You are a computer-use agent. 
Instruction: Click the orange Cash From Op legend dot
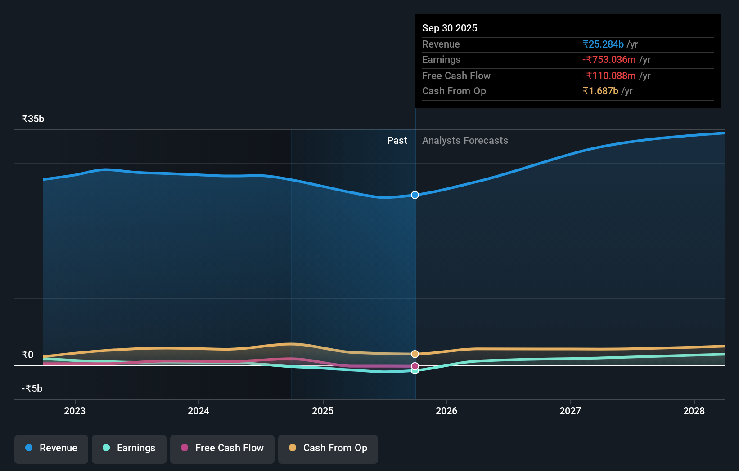293,448
